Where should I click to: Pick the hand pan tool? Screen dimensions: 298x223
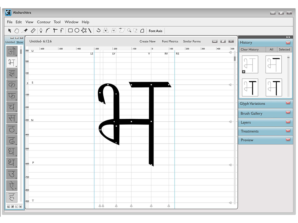[x=17, y=31]
